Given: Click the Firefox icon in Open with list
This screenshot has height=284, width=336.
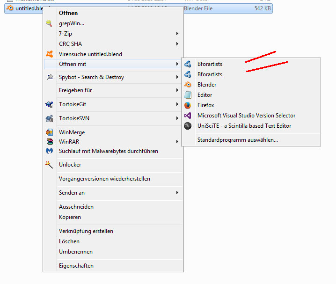Looking at the screenshot, I should coord(188,105).
